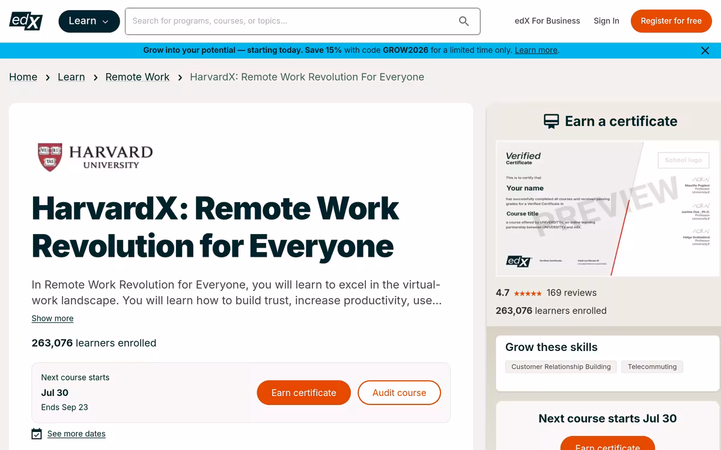Click the '263,076 learners enrolled' text under reviews
This screenshot has height=450, width=721.
tap(551, 311)
